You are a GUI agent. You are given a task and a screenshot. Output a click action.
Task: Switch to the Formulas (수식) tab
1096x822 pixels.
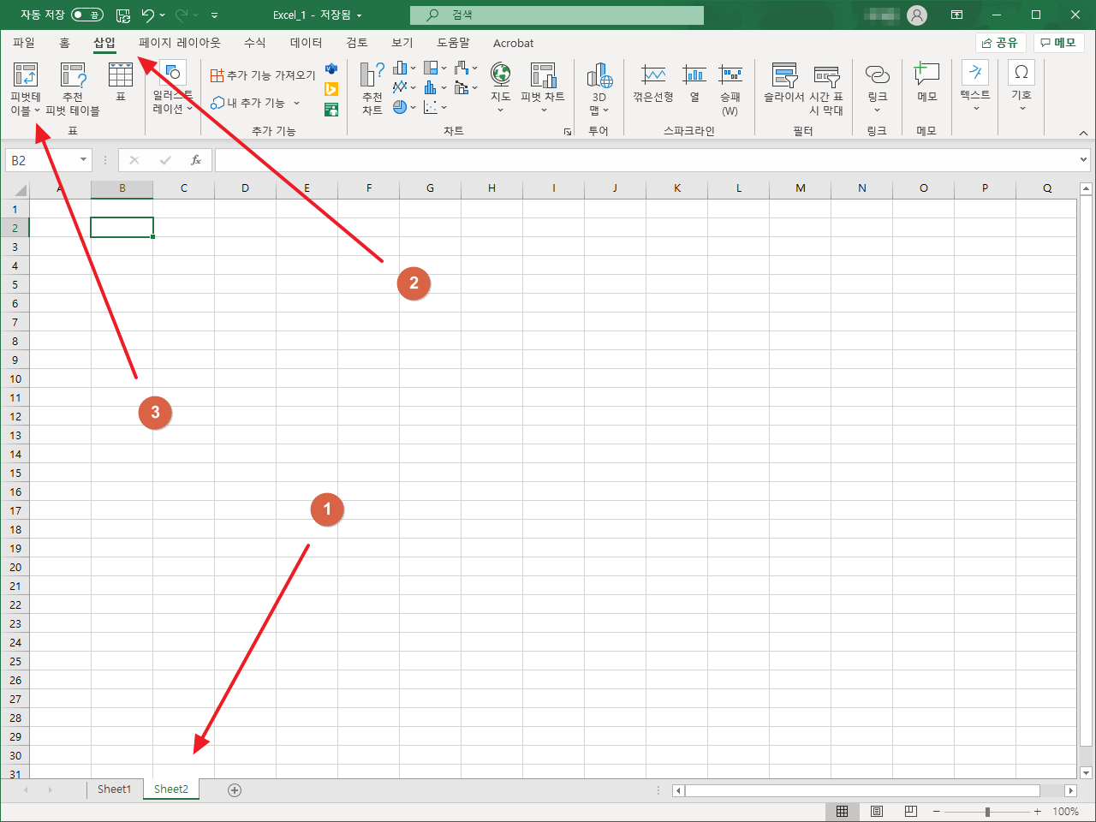[255, 43]
